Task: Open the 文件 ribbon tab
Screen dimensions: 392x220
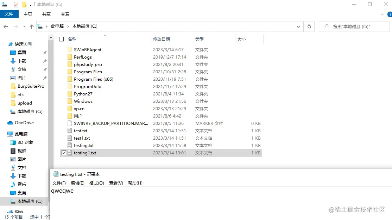Action: click(x=9, y=14)
